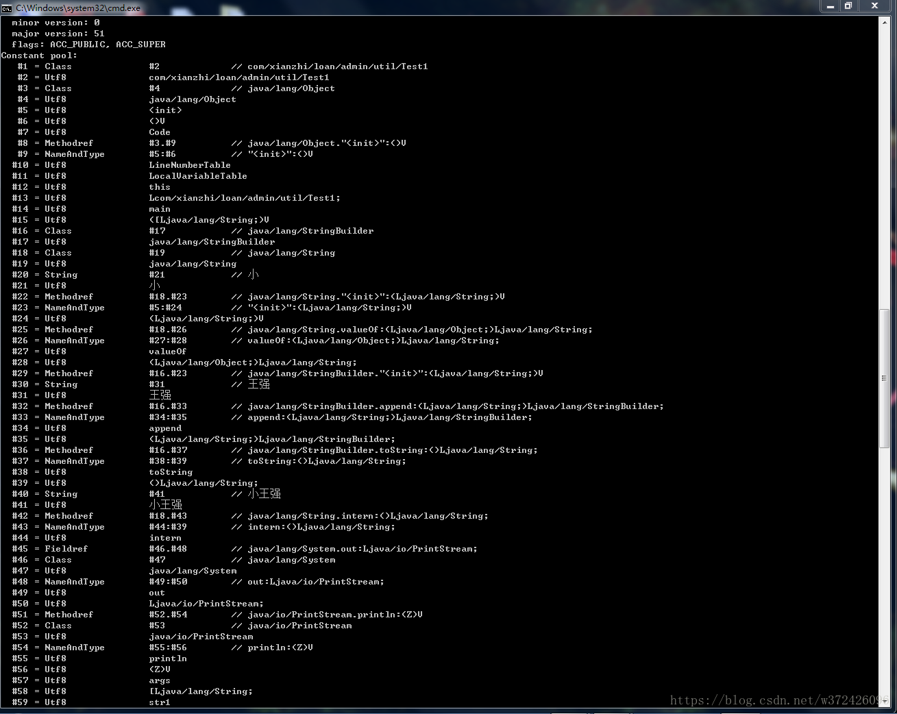897x714 pixels.
Task: Click '()Ljava/lang/String;' on row #39
Action: [204, 483]
